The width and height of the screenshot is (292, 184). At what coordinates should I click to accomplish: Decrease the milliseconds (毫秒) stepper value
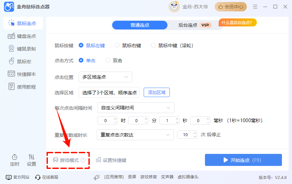[x=208, y=122]
